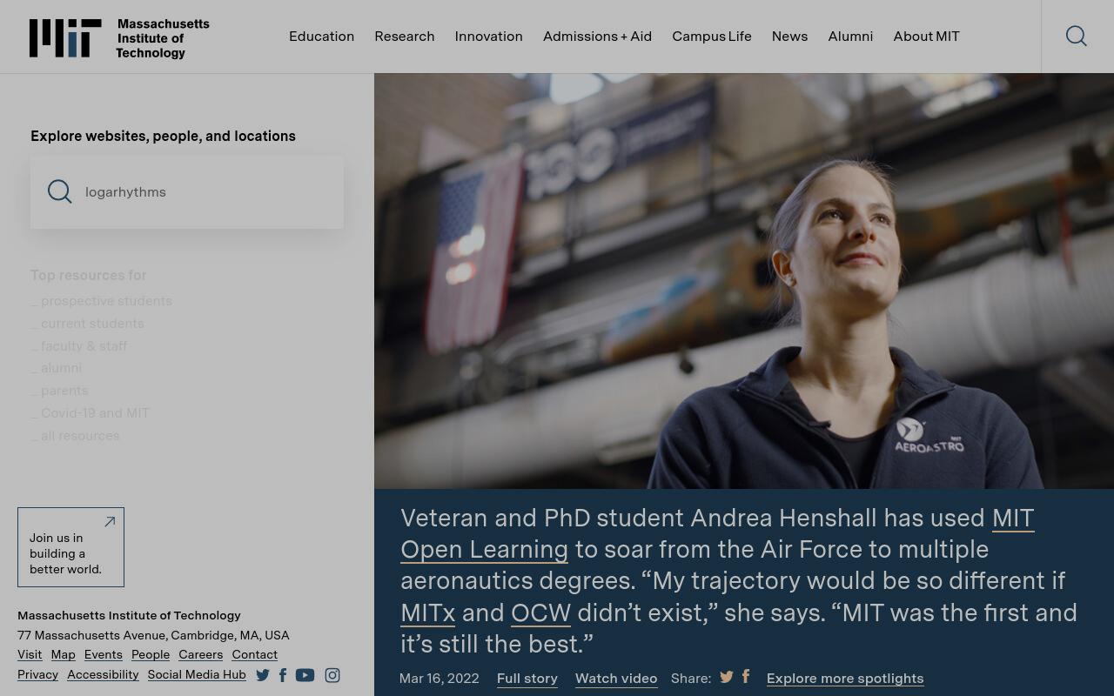The width and height of the screenshot is (1114, 696).
Task: Click 'Explore websites, people, and locations' heading
Action: pos(163,136)
